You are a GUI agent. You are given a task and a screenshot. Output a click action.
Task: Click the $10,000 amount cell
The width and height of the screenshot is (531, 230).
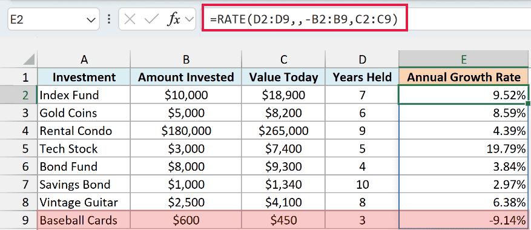(186, 95)
